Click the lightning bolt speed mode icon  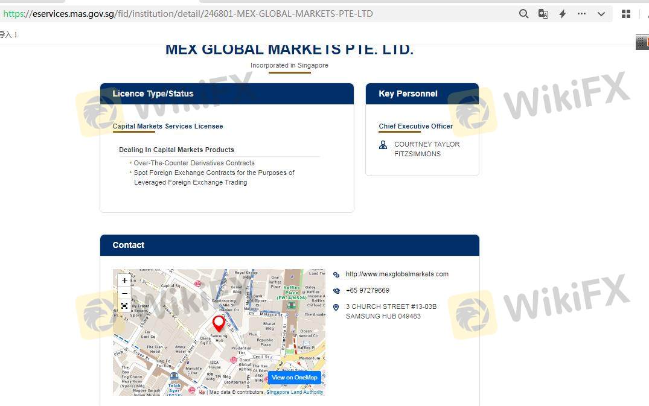(563, 14)
